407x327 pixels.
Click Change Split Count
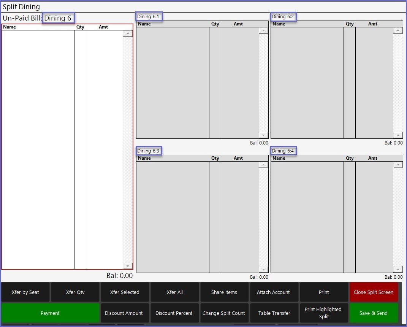(x=224, y=313)
